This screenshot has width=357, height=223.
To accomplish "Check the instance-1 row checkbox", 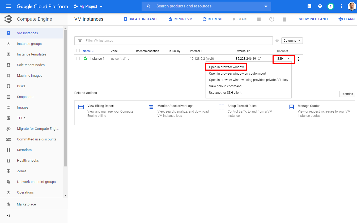I will [78, 58].
